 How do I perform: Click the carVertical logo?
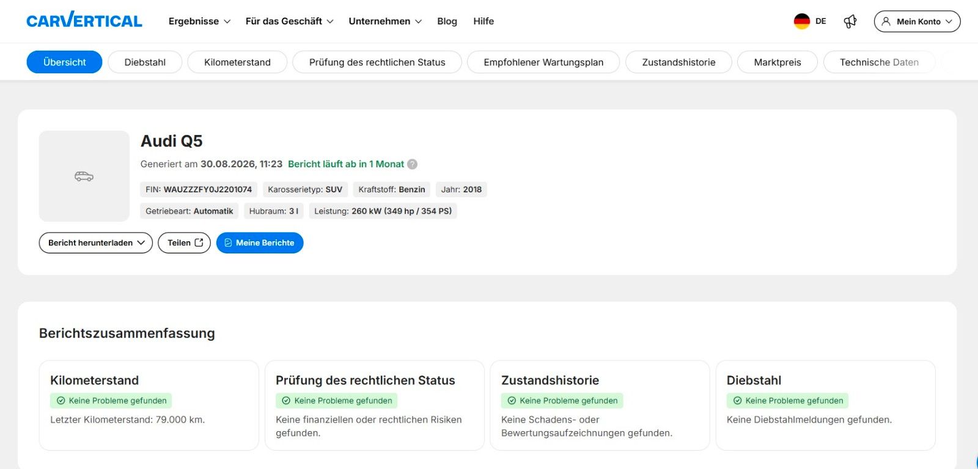(84, 20)
